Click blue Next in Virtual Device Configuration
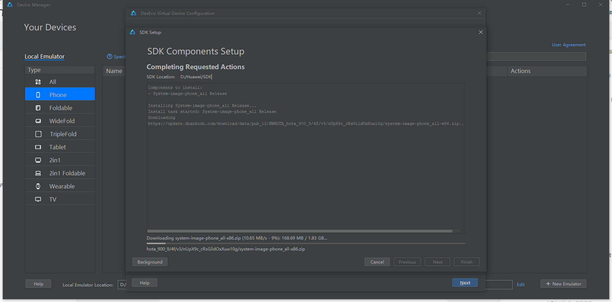The height and width of the screenshot is (302, 612). (x=465, y=283)
